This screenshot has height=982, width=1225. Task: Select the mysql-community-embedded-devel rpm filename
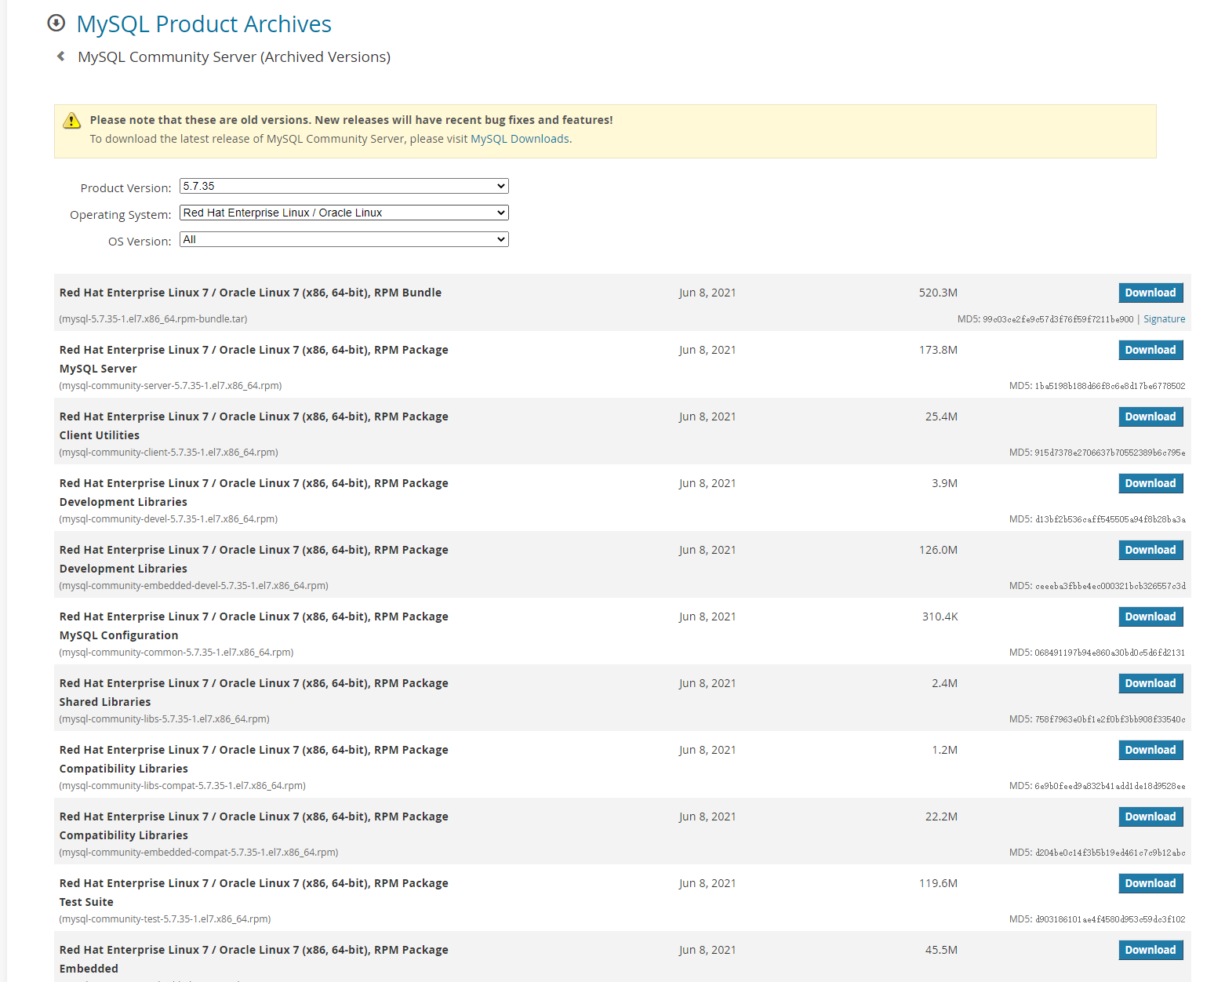(194, 586)
